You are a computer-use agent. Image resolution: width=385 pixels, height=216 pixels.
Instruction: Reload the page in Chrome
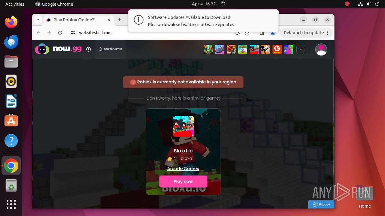tap(60, 33)
